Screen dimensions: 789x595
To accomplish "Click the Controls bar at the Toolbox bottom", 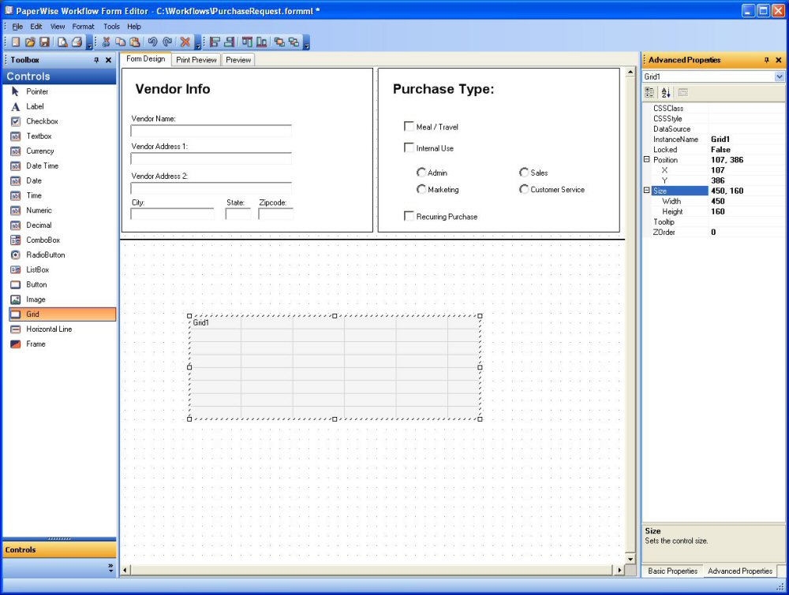I will pyautogui.click(x=59, y=550).
